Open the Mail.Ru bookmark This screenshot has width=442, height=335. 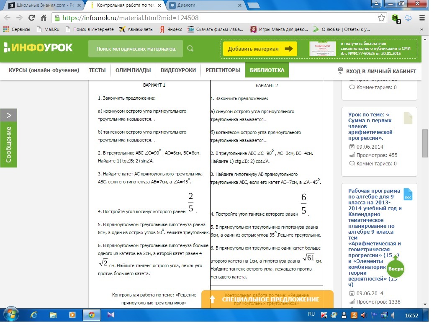click(x=48, y=29)
